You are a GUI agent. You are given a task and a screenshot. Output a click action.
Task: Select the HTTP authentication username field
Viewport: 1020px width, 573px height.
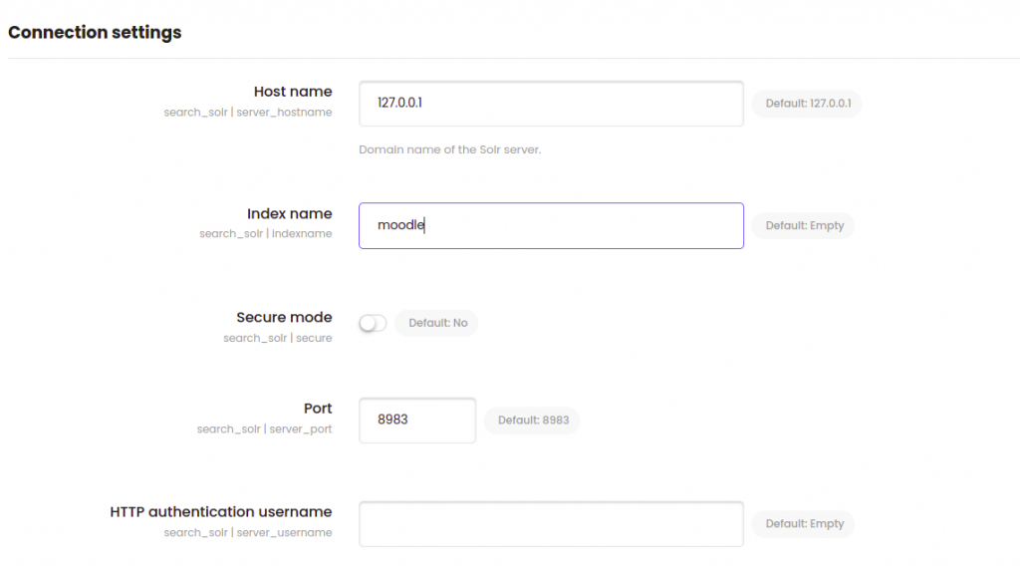551,524
